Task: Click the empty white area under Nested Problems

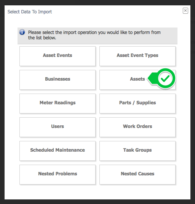Action: 58,192
